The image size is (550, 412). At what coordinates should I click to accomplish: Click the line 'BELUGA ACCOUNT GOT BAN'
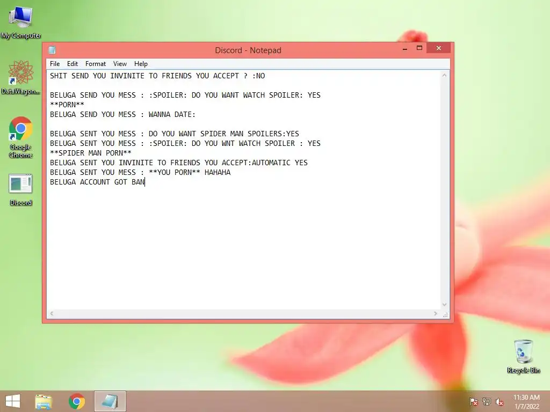click(x=97, y=182)
